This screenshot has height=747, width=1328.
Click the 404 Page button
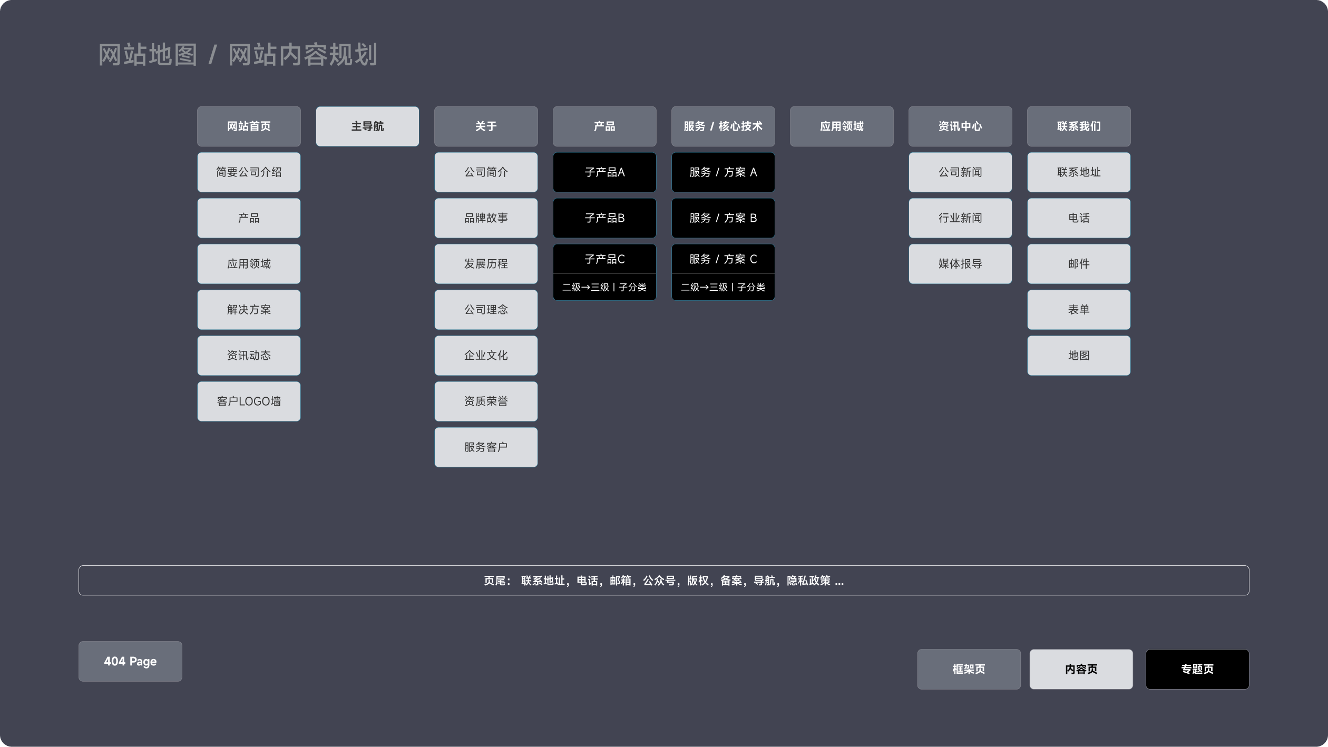(x=130, y=661)
